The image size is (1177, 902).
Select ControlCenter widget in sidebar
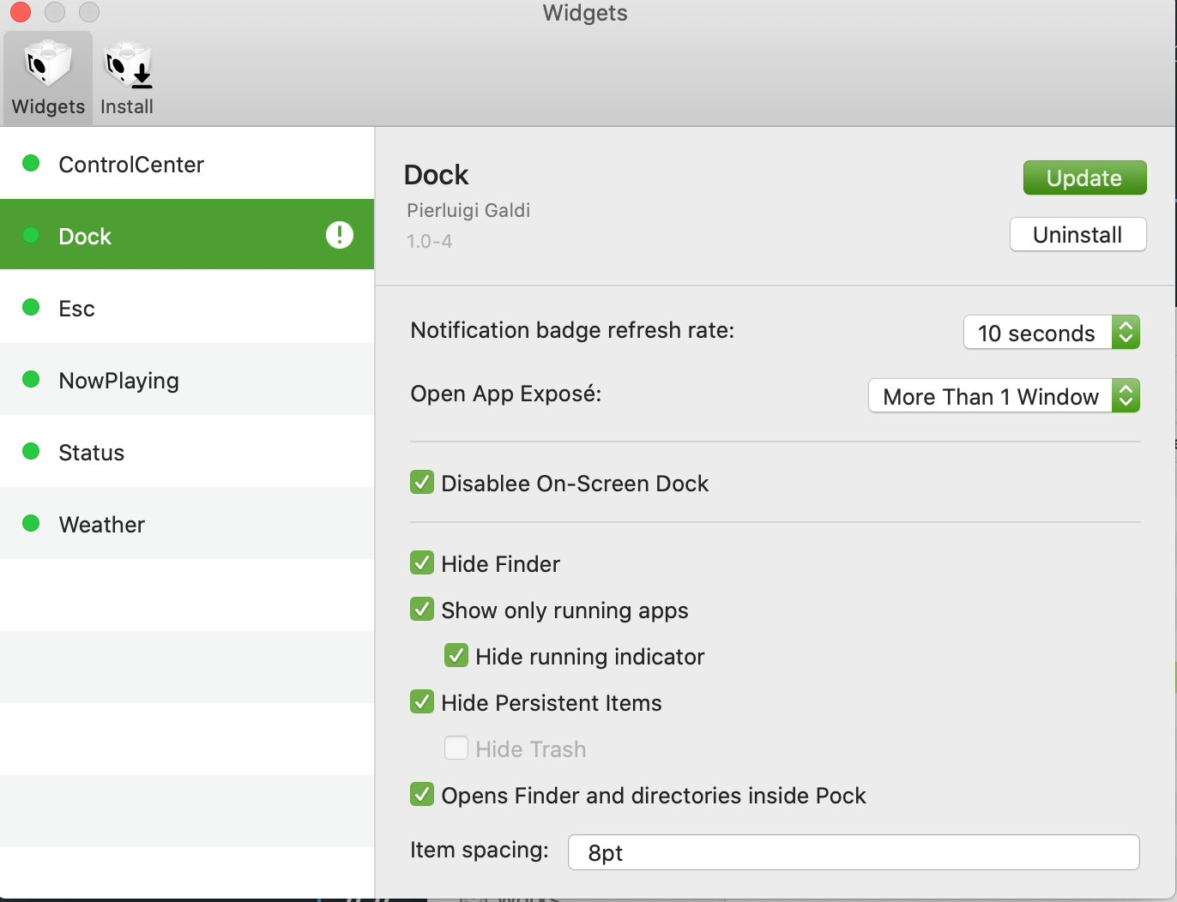click(x=187, y=164)
